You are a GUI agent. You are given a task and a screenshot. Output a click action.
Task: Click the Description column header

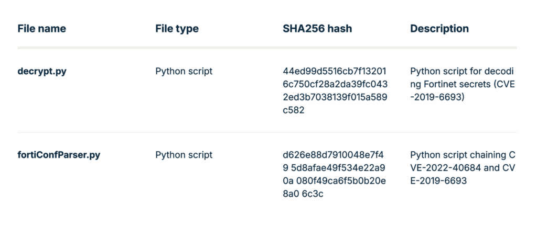439,29
